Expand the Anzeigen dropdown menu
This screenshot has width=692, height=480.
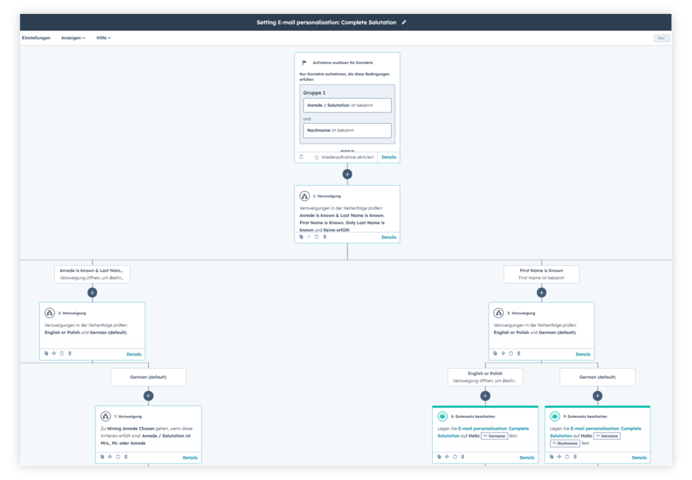click(x=73, y=38)
